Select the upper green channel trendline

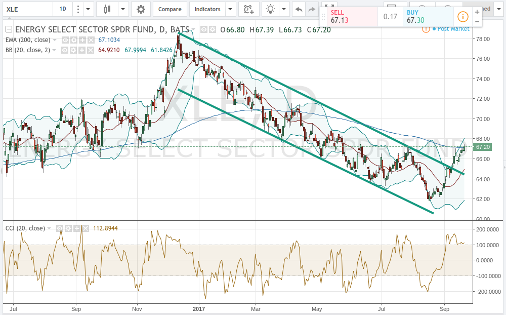pyautogui.click(x=321, y=104)
